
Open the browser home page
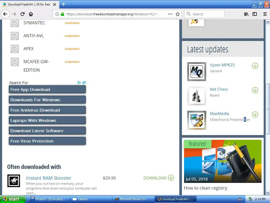click(x=31, y=14)
